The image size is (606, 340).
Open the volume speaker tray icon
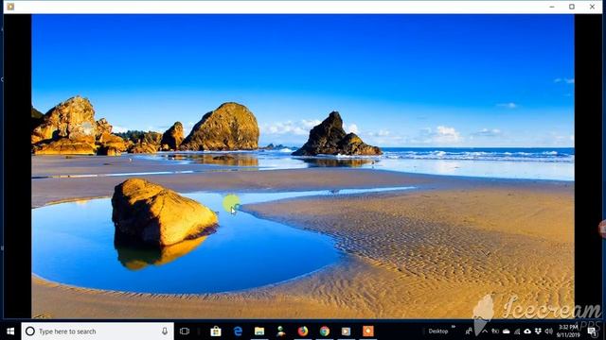pos(548,331)
